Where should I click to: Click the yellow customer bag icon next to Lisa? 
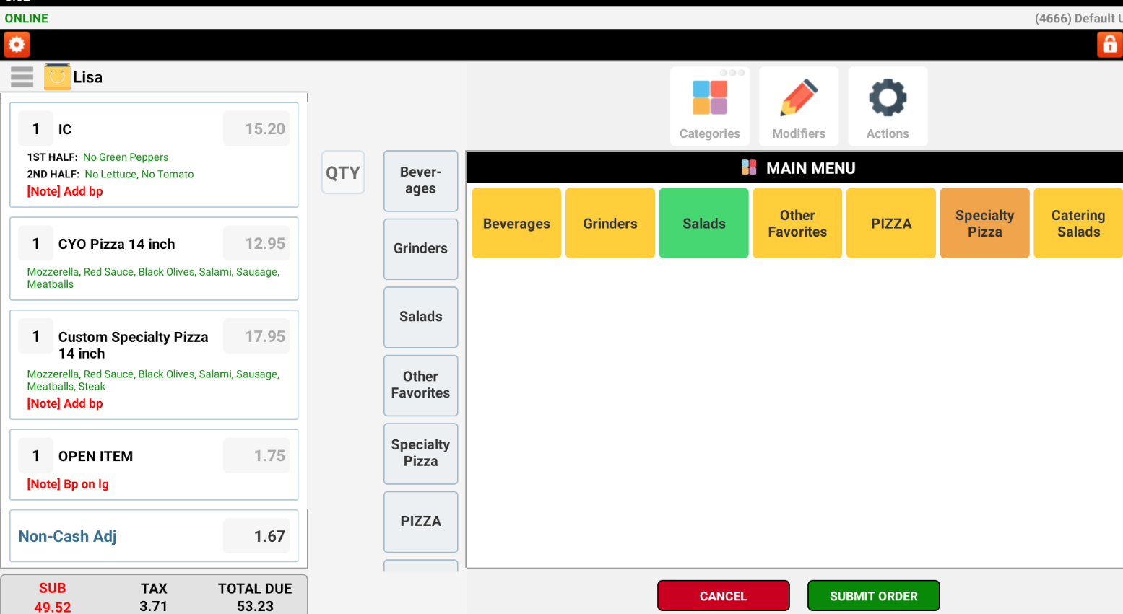click(57, 76)
